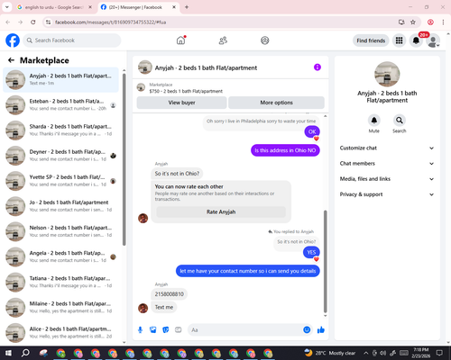This screenshot has height=360, width=451.
Task: Reload the page in browser
Action: pyautogui.click(x=33, y=22)
